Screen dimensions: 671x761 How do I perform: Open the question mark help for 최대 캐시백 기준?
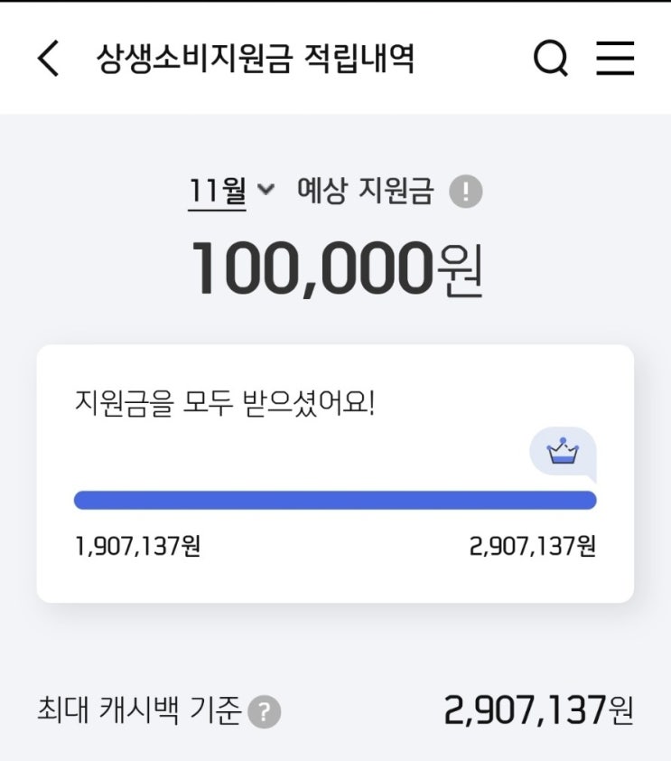click(x=265, y=712)
